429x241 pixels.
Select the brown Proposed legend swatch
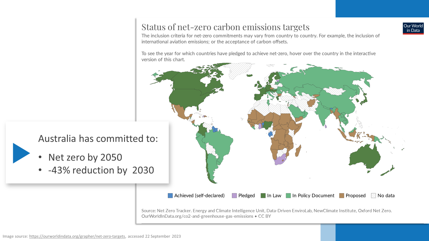[342, 195]
